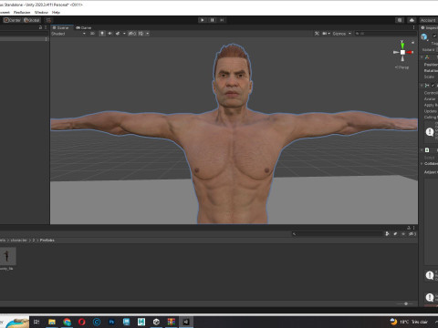Click the Project panel lock icon
The width and height of the screenshot is (438, 328).
(409, 228)
